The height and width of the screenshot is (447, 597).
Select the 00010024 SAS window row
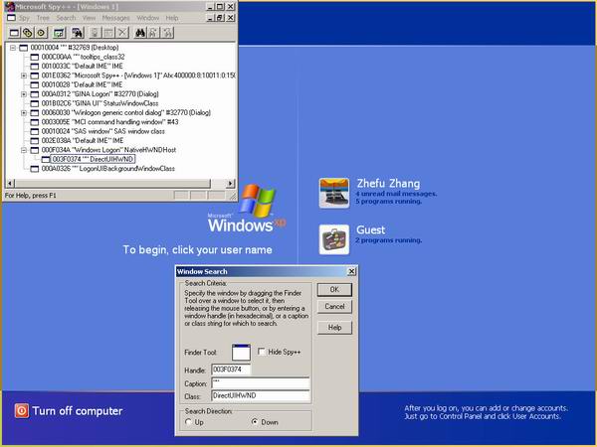[103, 131]
